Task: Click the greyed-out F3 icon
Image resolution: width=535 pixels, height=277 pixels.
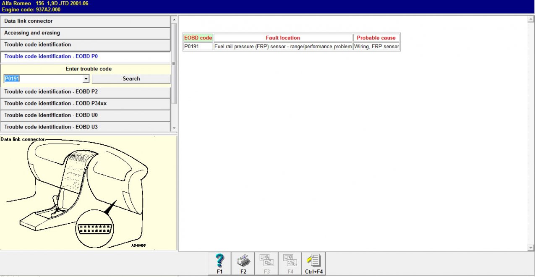Action: (x=267, y=263)
